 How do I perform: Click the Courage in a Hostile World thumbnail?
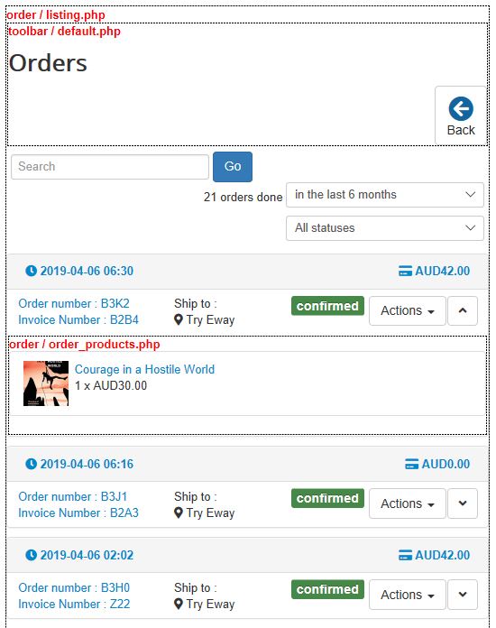46,383
